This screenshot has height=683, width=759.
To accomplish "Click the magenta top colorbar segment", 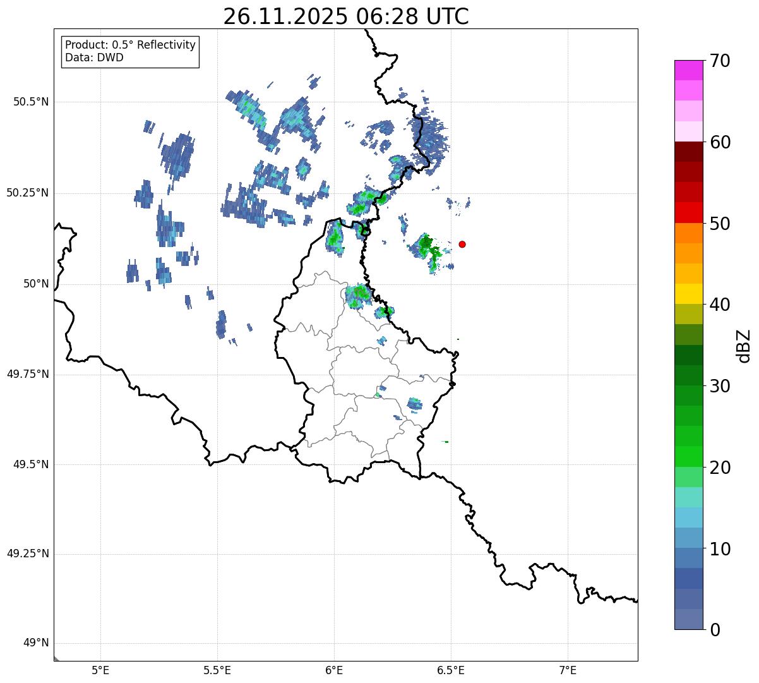I will (689, 70).
